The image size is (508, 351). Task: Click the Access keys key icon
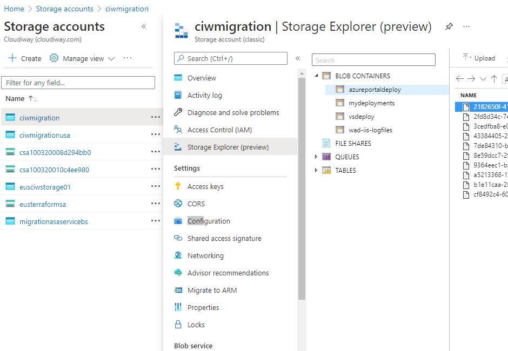click(178, 186)
